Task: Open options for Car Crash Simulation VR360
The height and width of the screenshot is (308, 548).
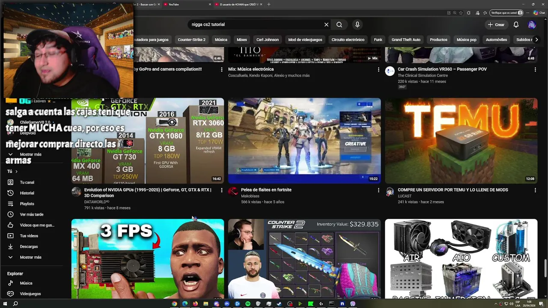Action: [x=535, y=69]
